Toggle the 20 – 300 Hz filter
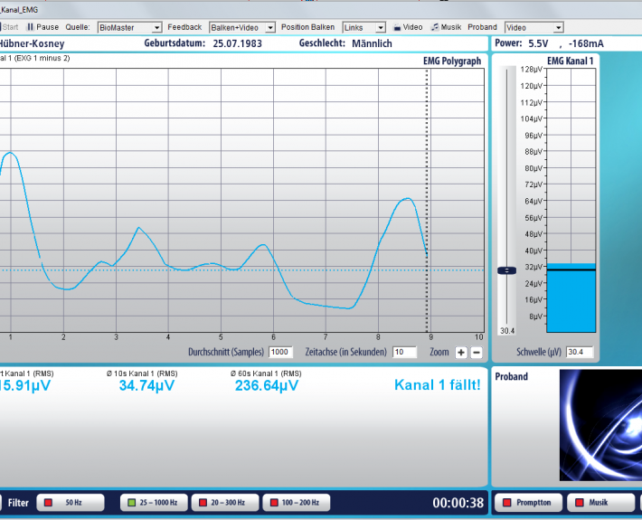 point(225,503)
